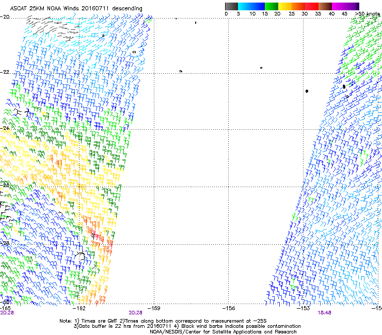
Task: Click the brown 35-40 knots color segment
Action: 325,6
